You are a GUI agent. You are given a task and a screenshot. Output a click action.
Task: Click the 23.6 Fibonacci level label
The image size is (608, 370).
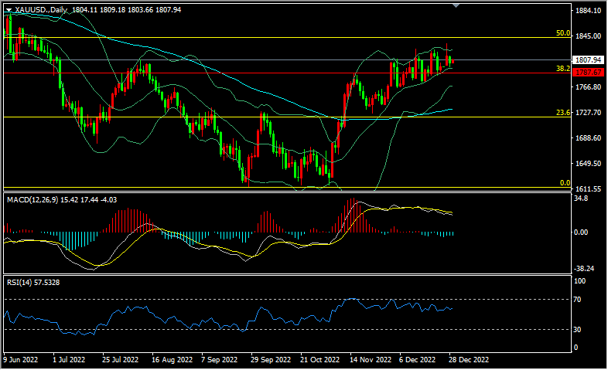pyautogui.click(x=563, y=113)
